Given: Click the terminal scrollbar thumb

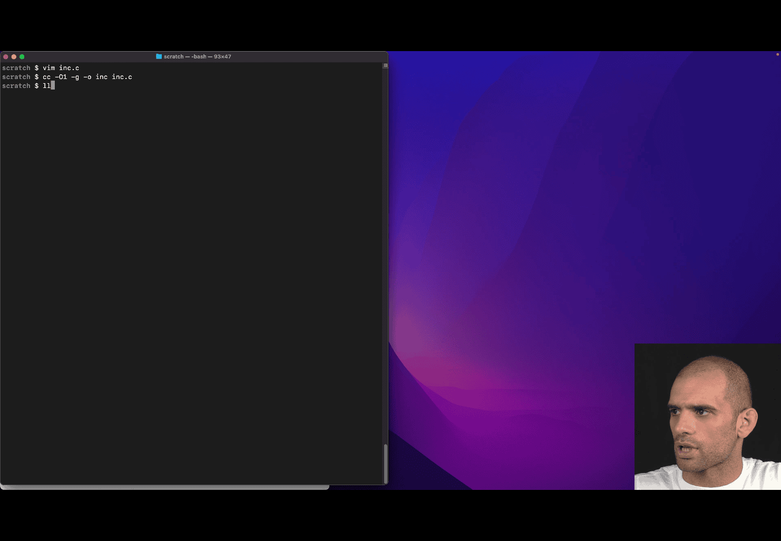Looking at the screenshot, I should point(385,463).
